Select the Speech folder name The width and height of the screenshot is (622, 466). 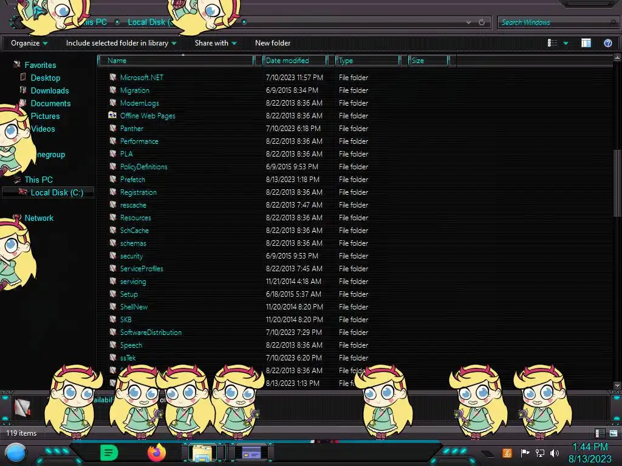[131, 345]
